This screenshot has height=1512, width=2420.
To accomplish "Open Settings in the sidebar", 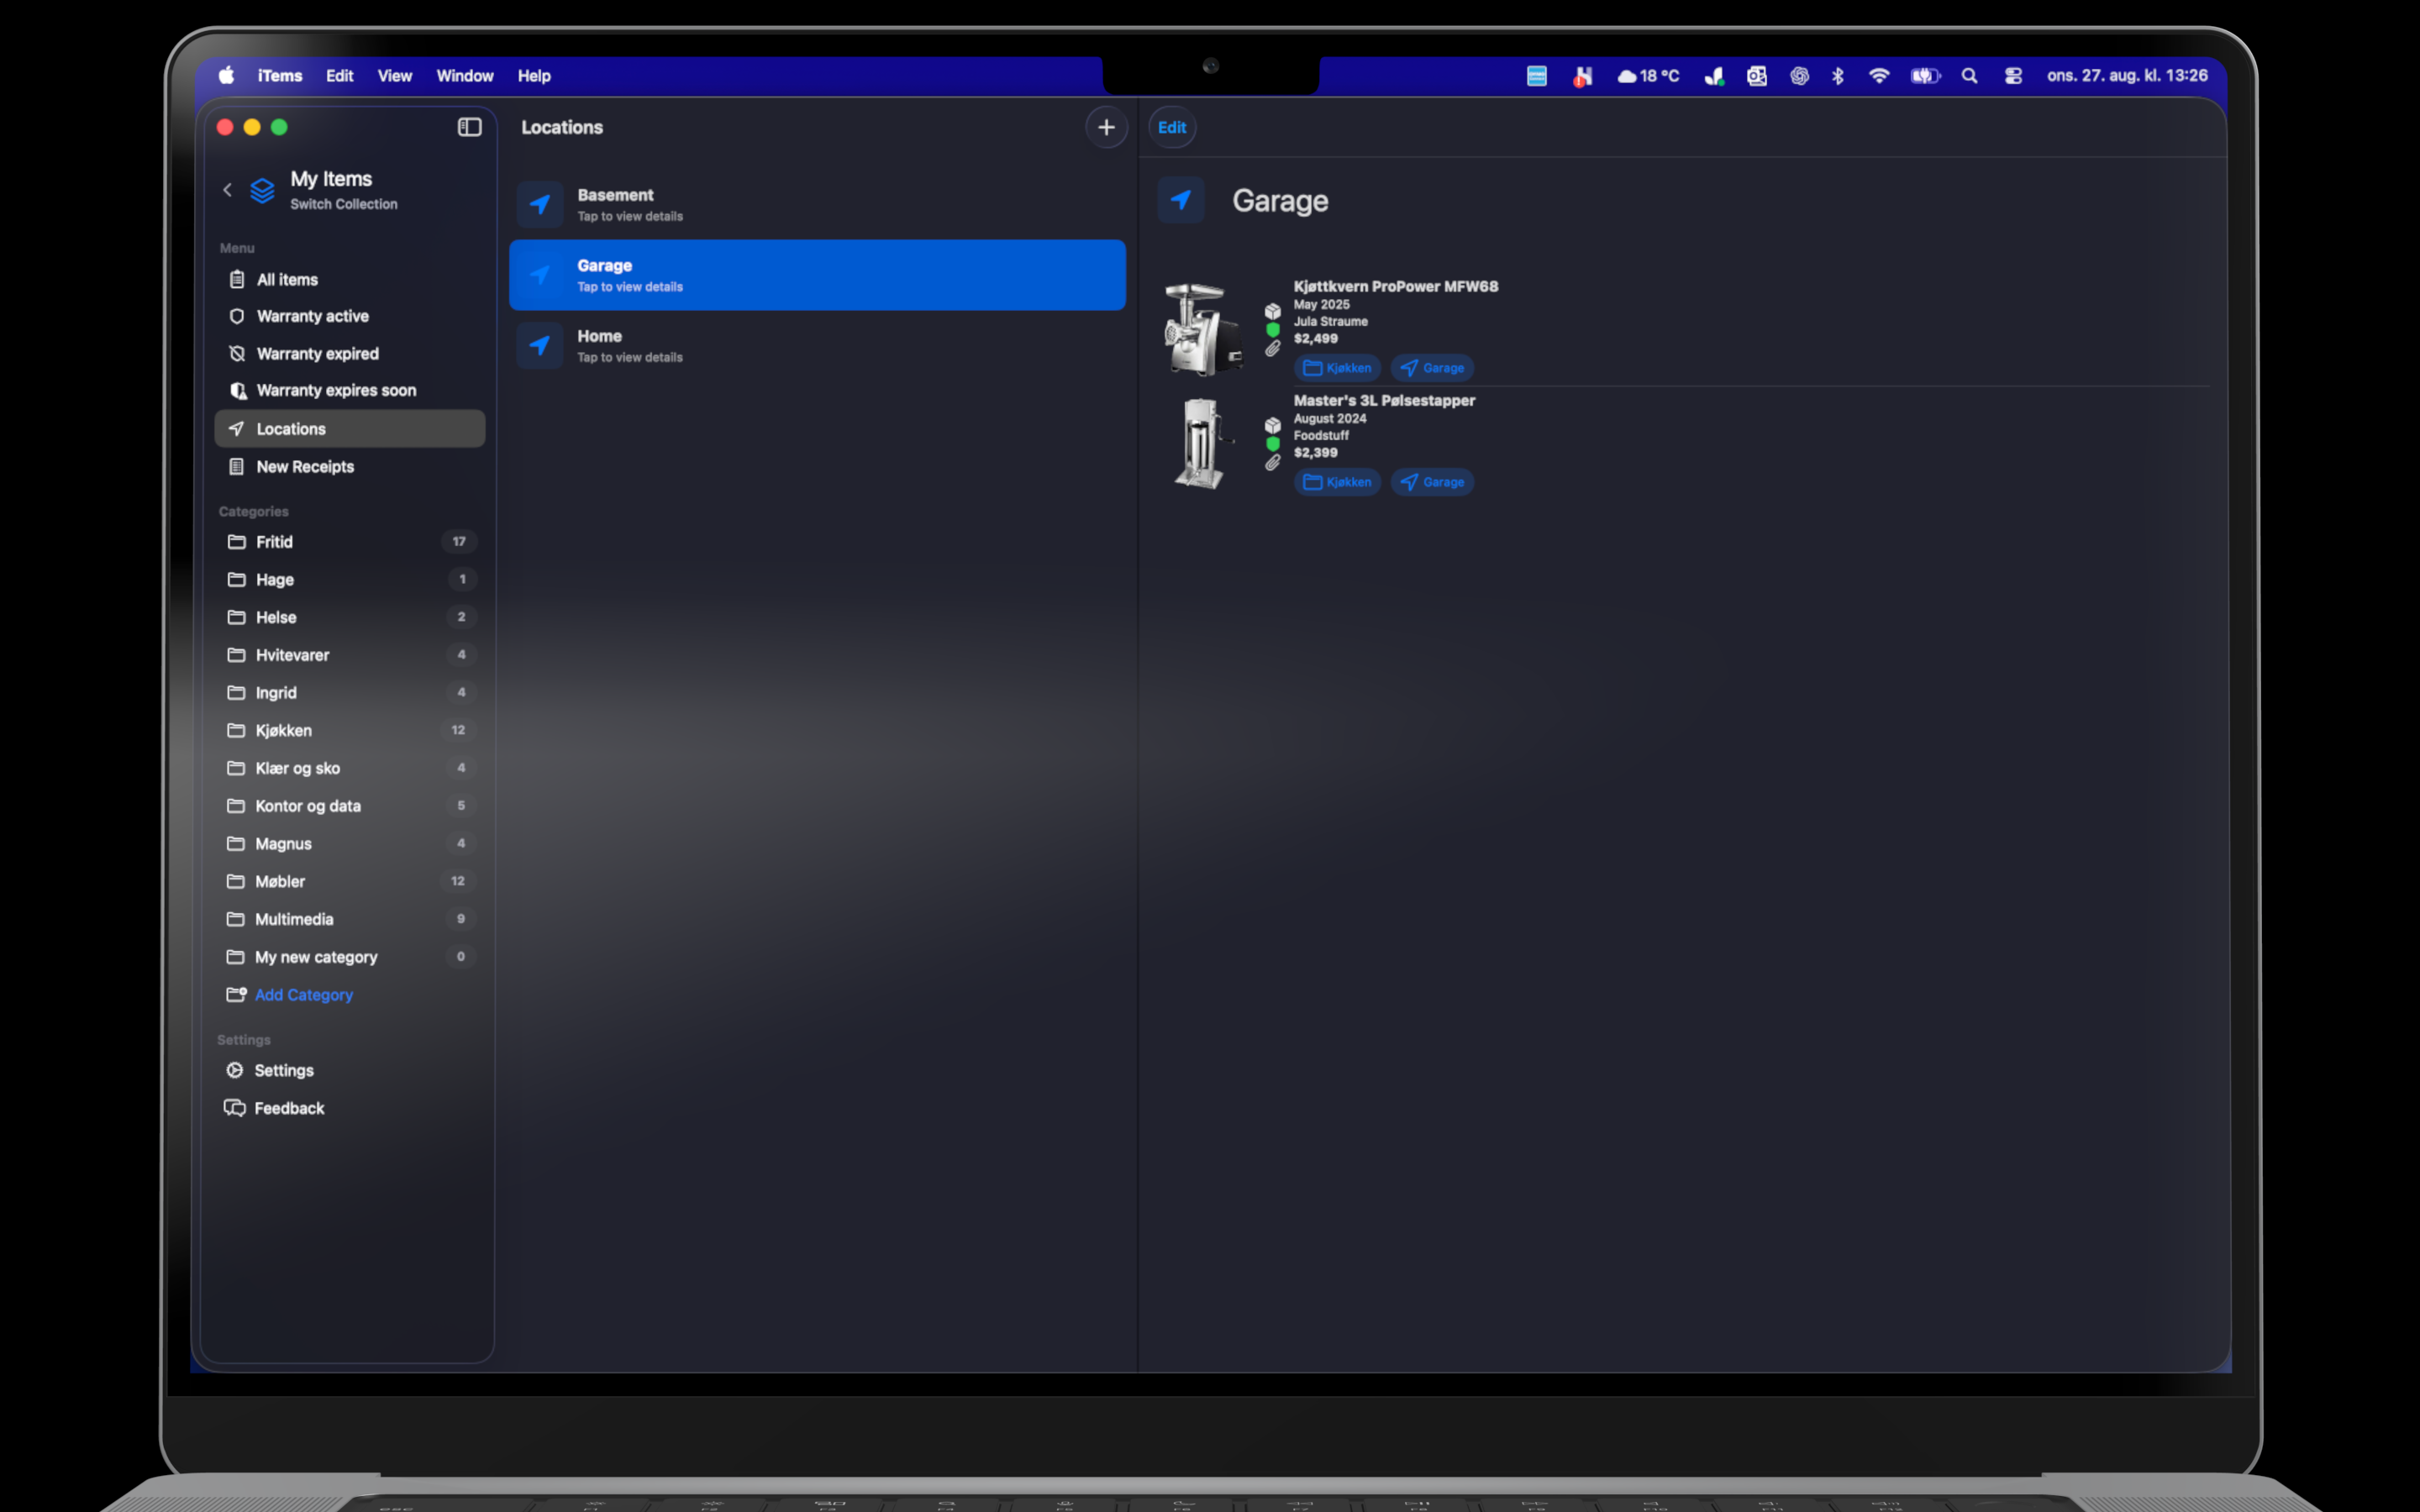I will point(349,1070).
